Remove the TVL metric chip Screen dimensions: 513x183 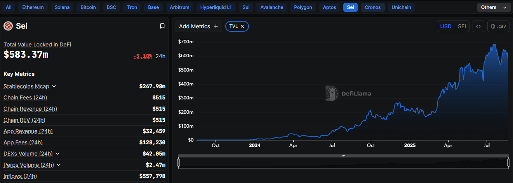pyautogui.click(x=242, y=26)
